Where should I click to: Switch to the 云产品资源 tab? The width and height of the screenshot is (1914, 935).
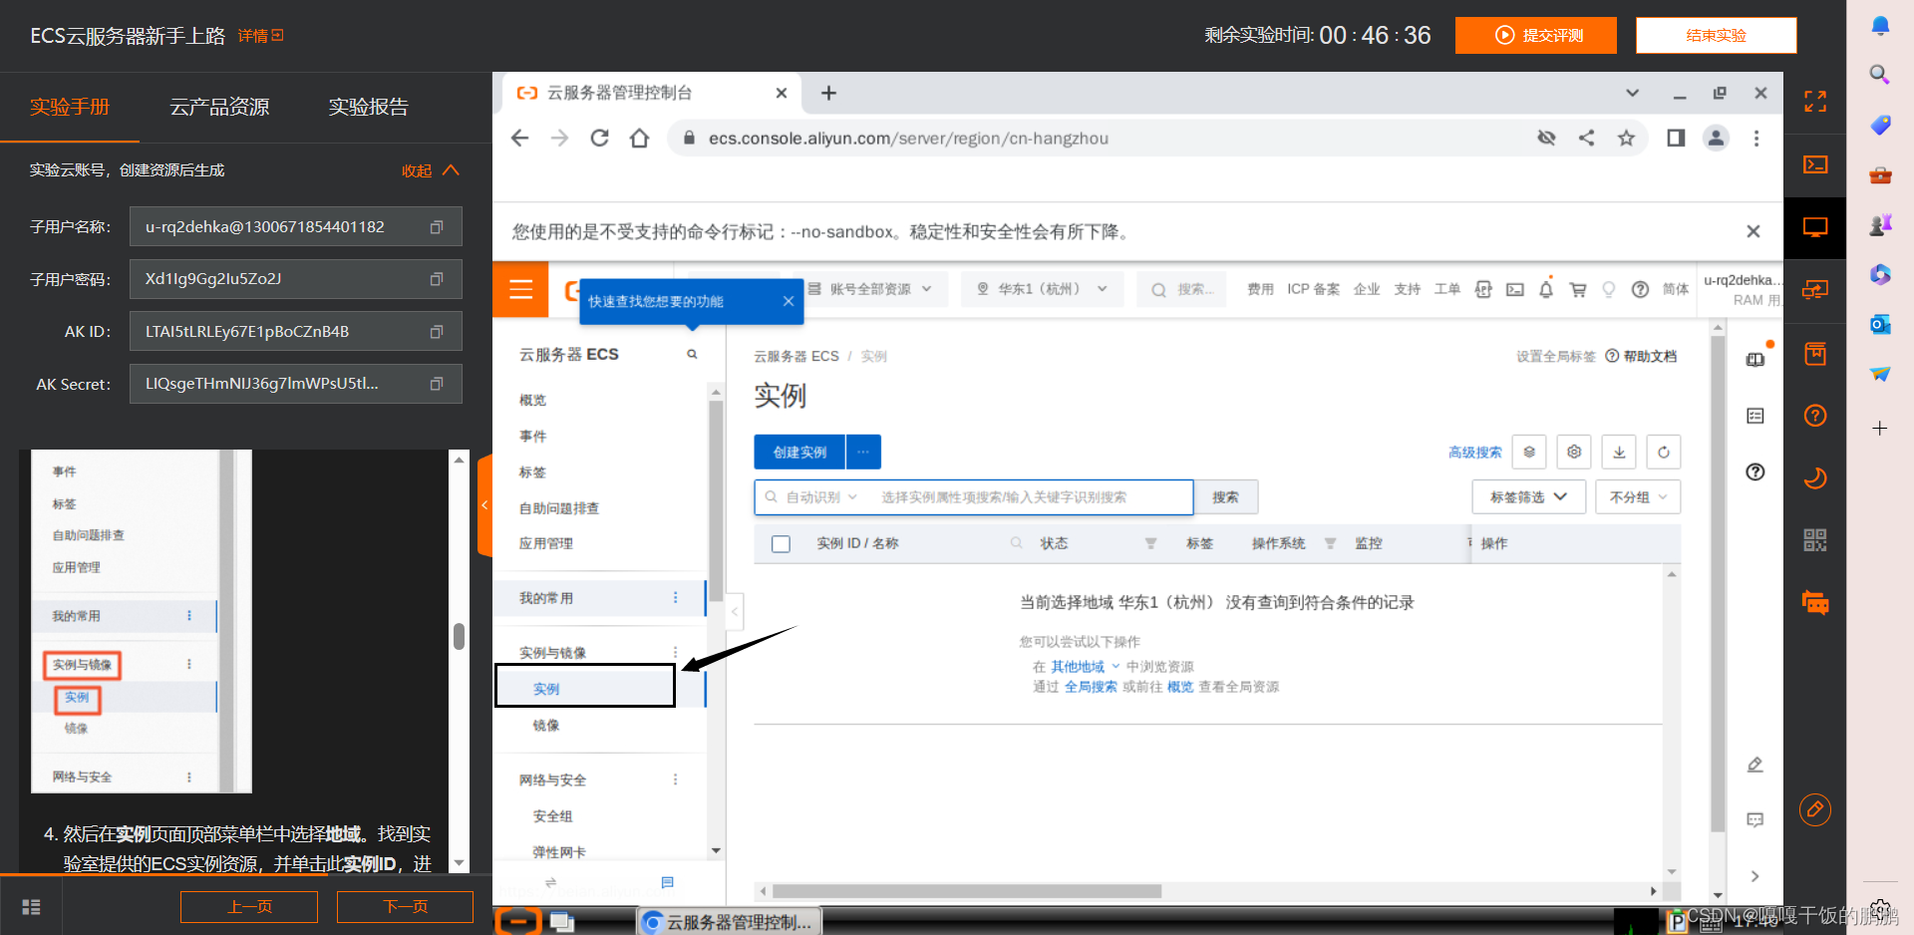(219, 107)
